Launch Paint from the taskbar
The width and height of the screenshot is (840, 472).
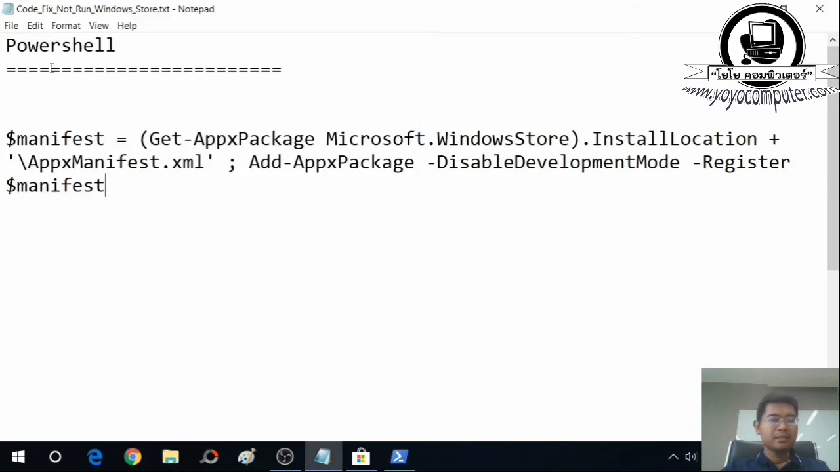246,456
